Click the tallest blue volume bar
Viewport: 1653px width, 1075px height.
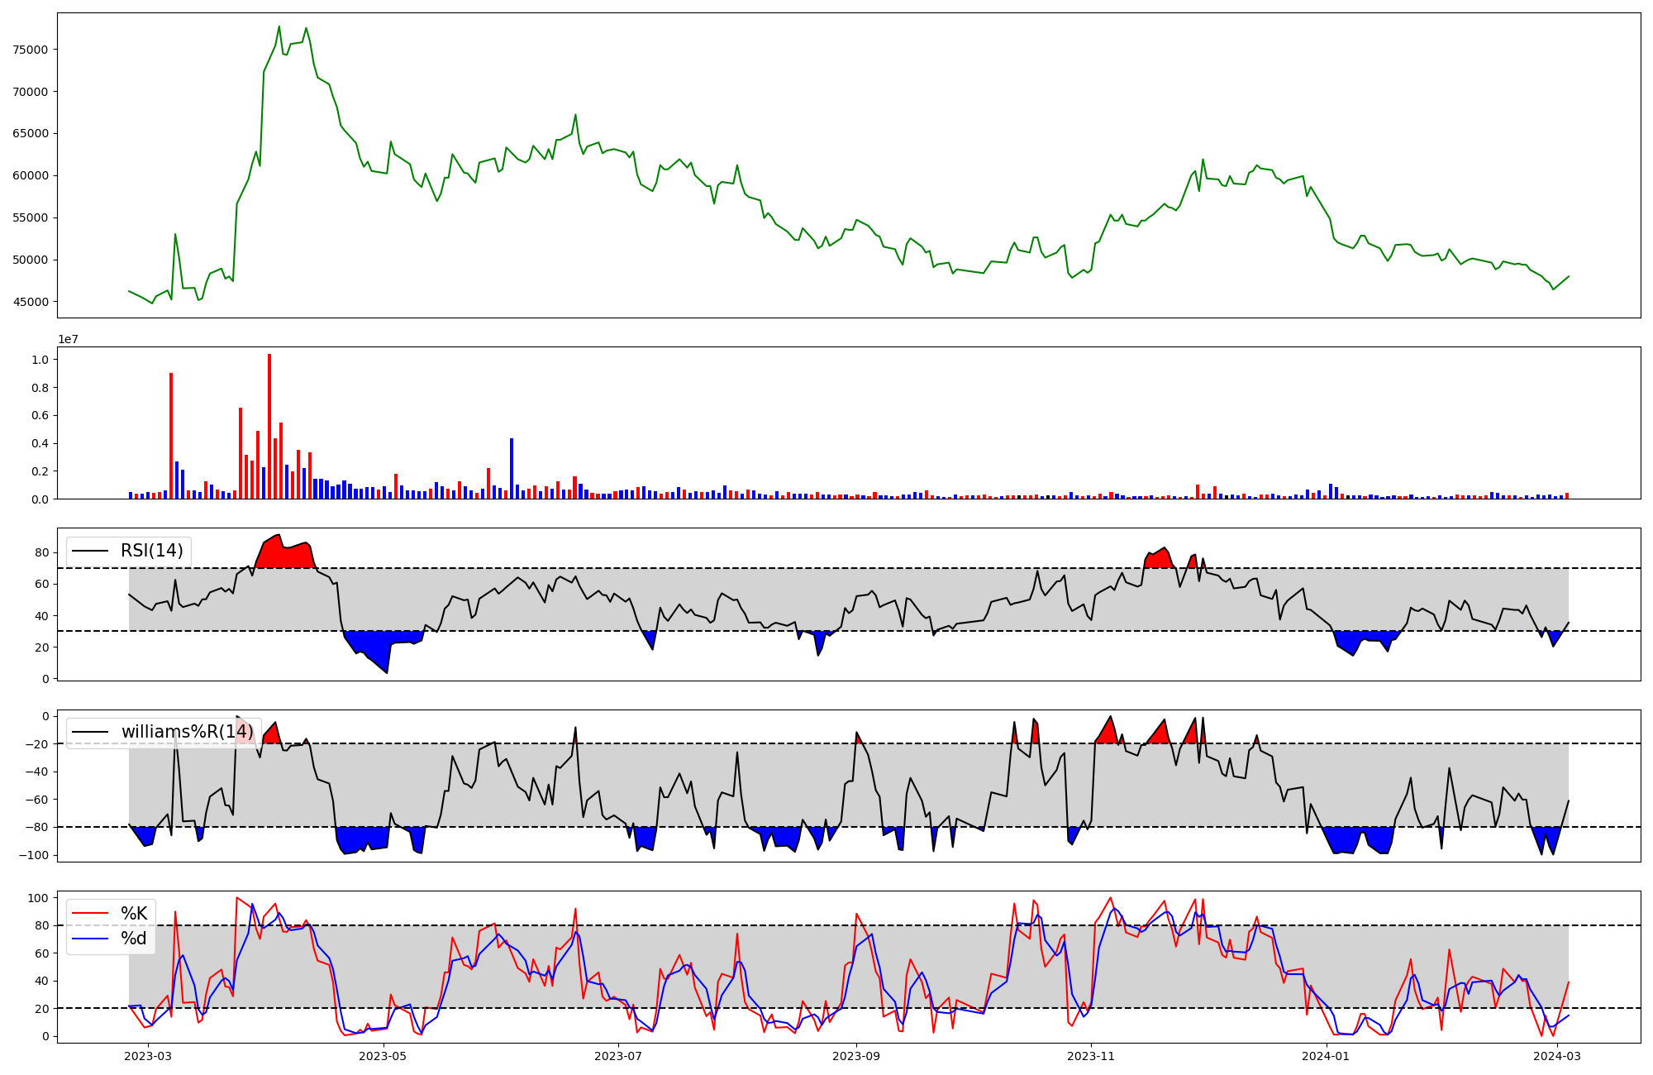tap(512, 470)
